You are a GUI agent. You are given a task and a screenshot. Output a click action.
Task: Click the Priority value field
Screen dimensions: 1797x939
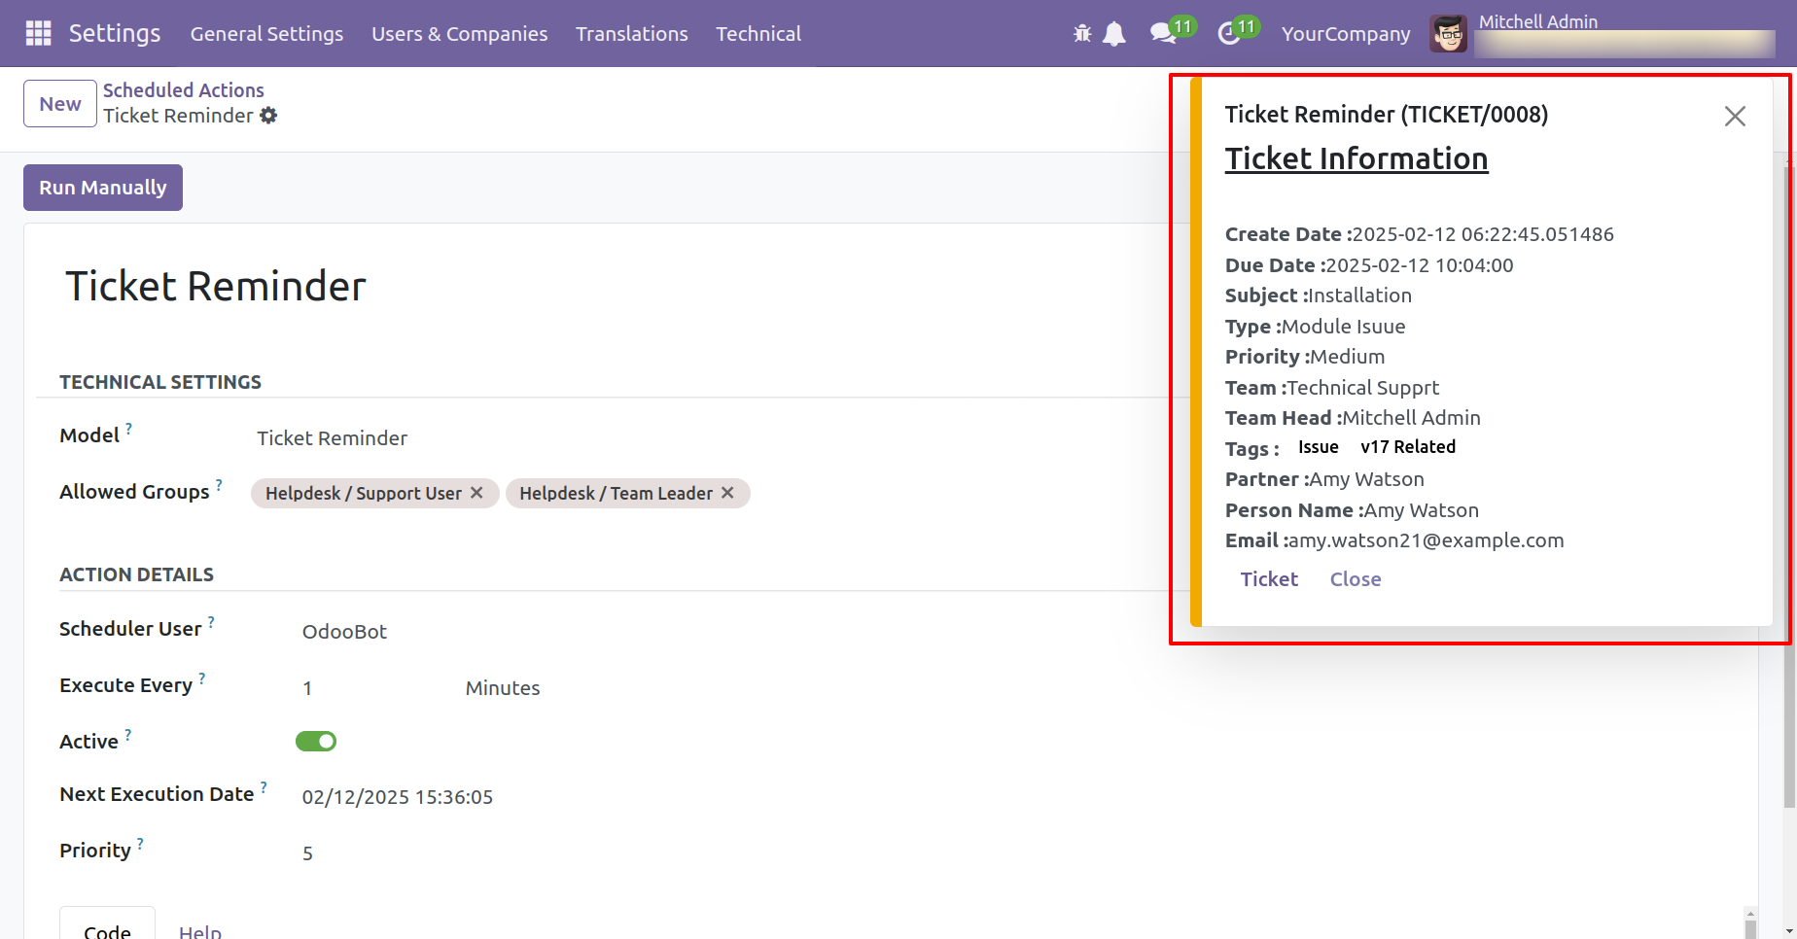click(x=307, y=853)
